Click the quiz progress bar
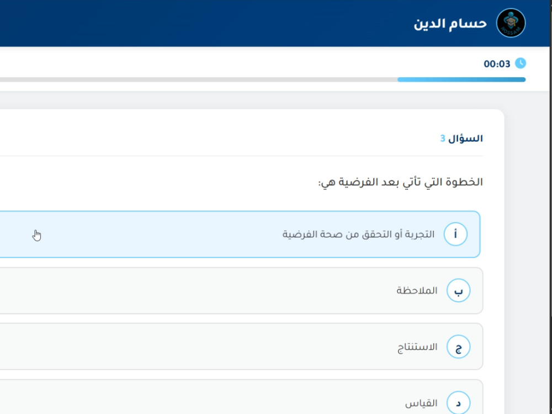 [263, 80]
